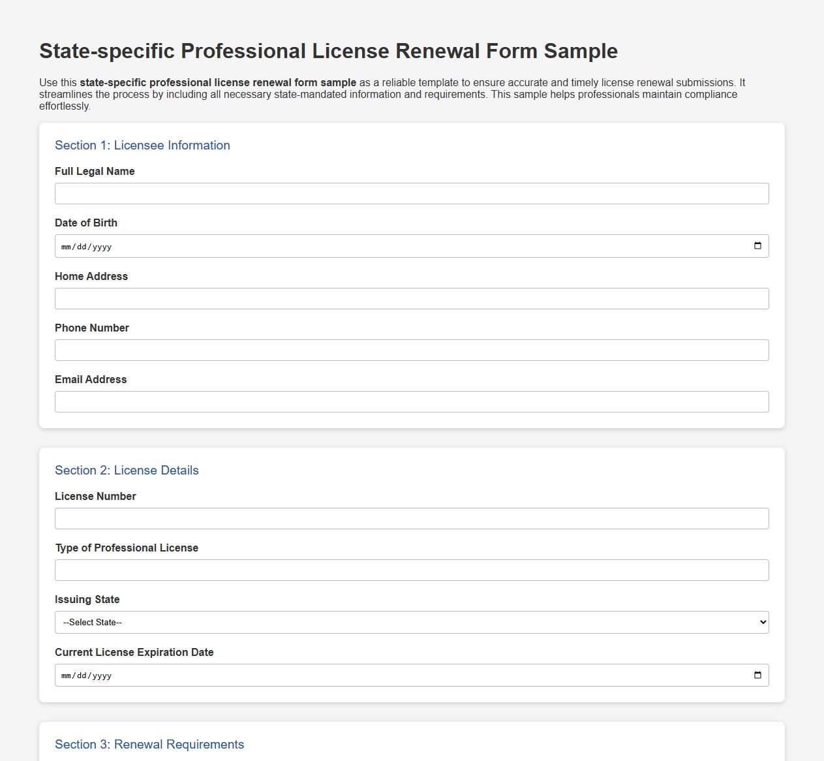Click the page title of the renewal form
824x761 pixels.
pos(329,50)
